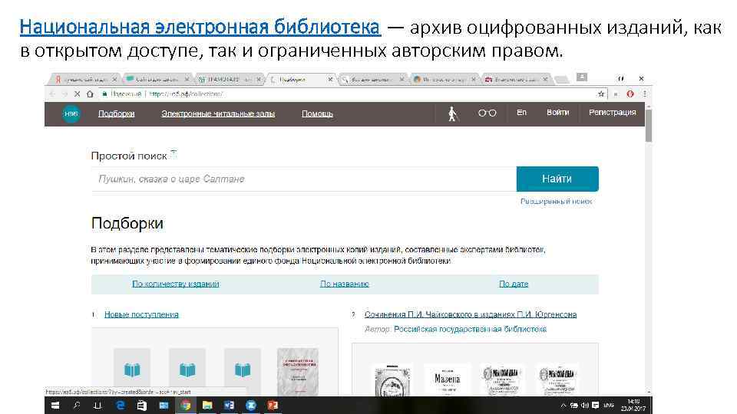Focus the Простой поиск search field
The width and height of the screenshot is (737, 414).
[304, 179]
